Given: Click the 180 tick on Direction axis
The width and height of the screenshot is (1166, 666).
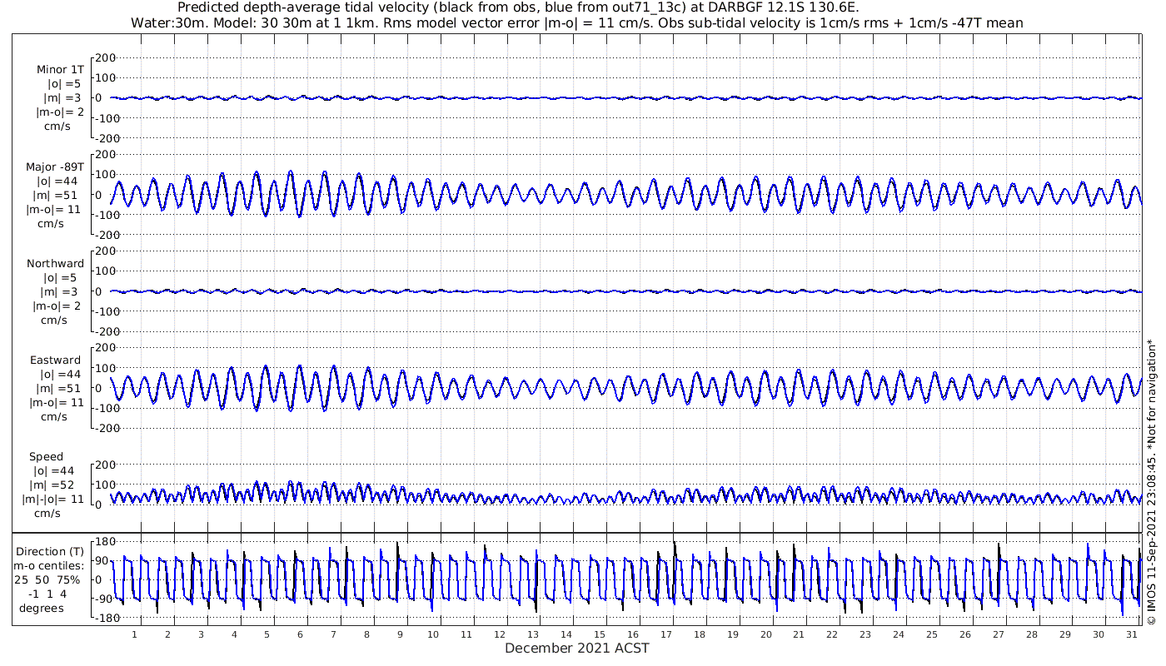Looking at the screenshot, I should tap(103, 541).
